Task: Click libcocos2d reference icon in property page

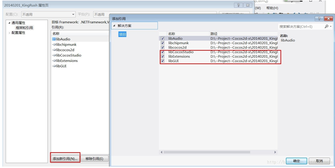Action: (54, 50)
